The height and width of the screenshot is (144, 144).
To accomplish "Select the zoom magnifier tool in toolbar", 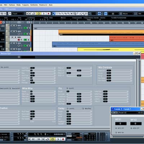I will coord(68,14).
